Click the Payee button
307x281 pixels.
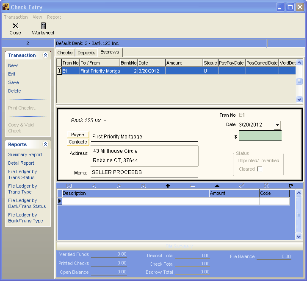(x=77, y=135)
